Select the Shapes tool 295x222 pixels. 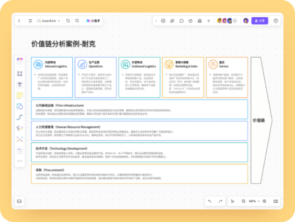click(19, 106)
